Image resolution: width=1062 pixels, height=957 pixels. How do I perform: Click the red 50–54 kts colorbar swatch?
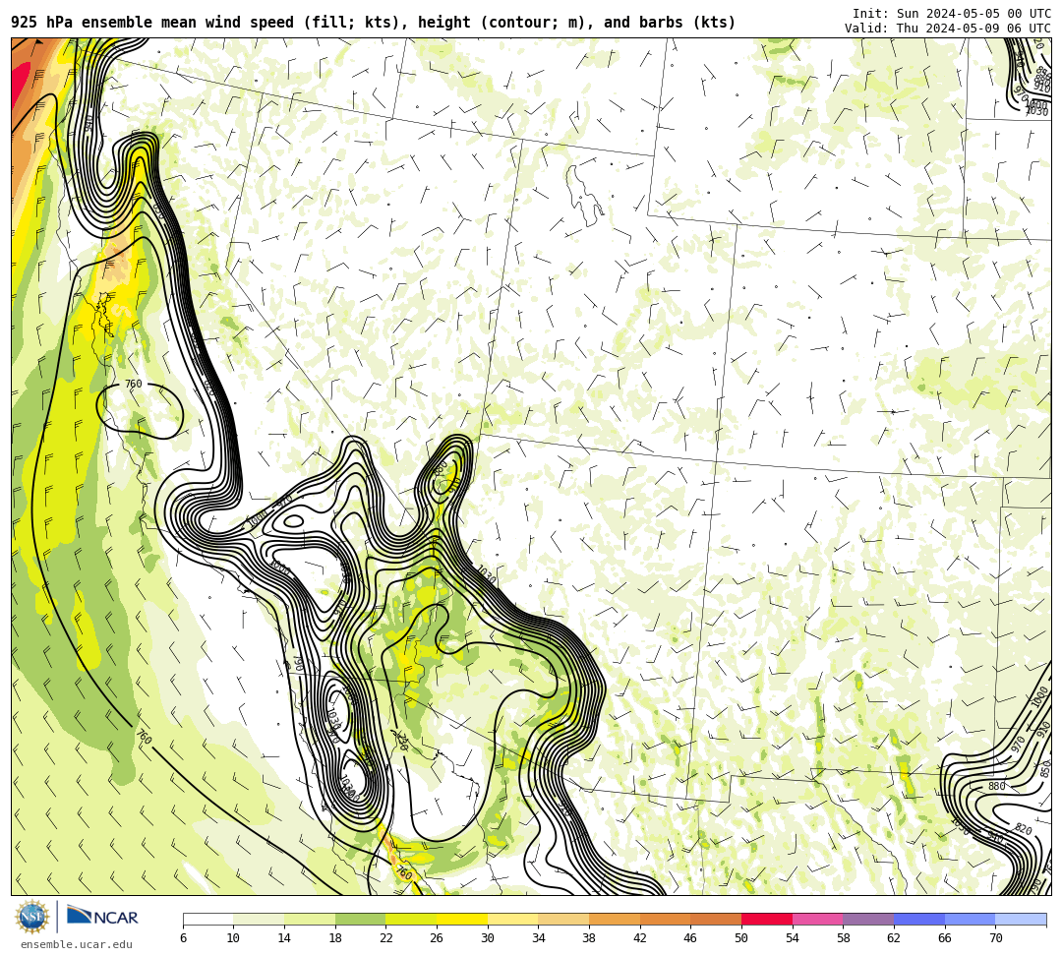(x=767, y=919)
